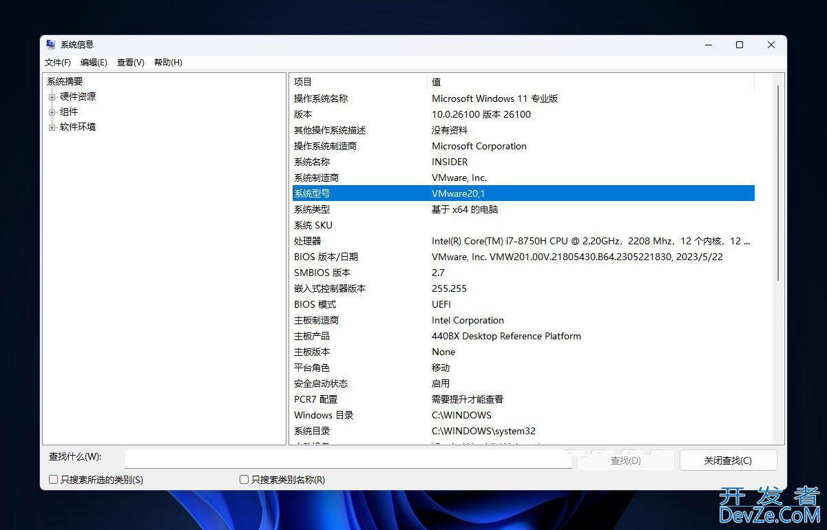Select the 主板产品 row
Screen dimensions: 827x530
523,336
